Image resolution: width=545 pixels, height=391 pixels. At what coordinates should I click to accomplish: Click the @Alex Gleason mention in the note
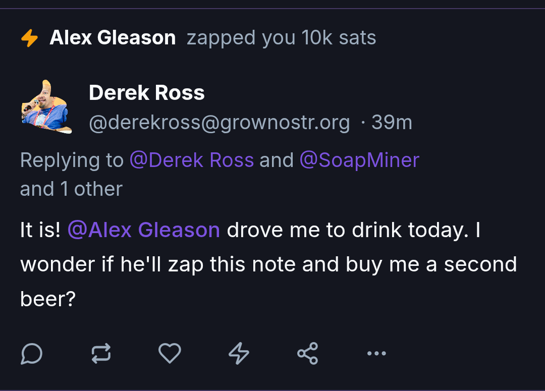(x=143, y=230)
